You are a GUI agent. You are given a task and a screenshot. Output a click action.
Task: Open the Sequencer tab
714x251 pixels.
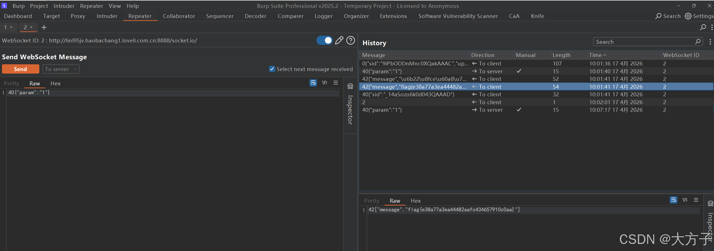click(x=220, y=16)
